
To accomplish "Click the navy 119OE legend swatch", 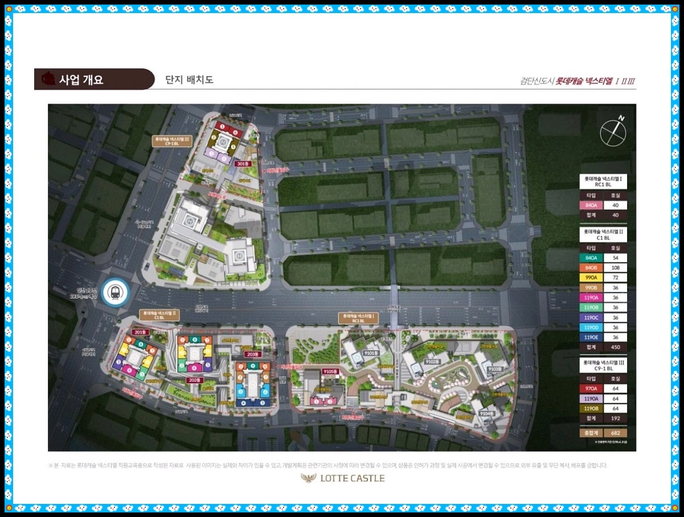I will click(x=592, y=337).
